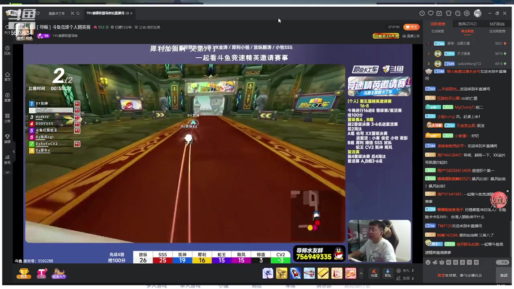Click login link in chat input
Viewport: 514px width, 289px height.
click(441, 276)
